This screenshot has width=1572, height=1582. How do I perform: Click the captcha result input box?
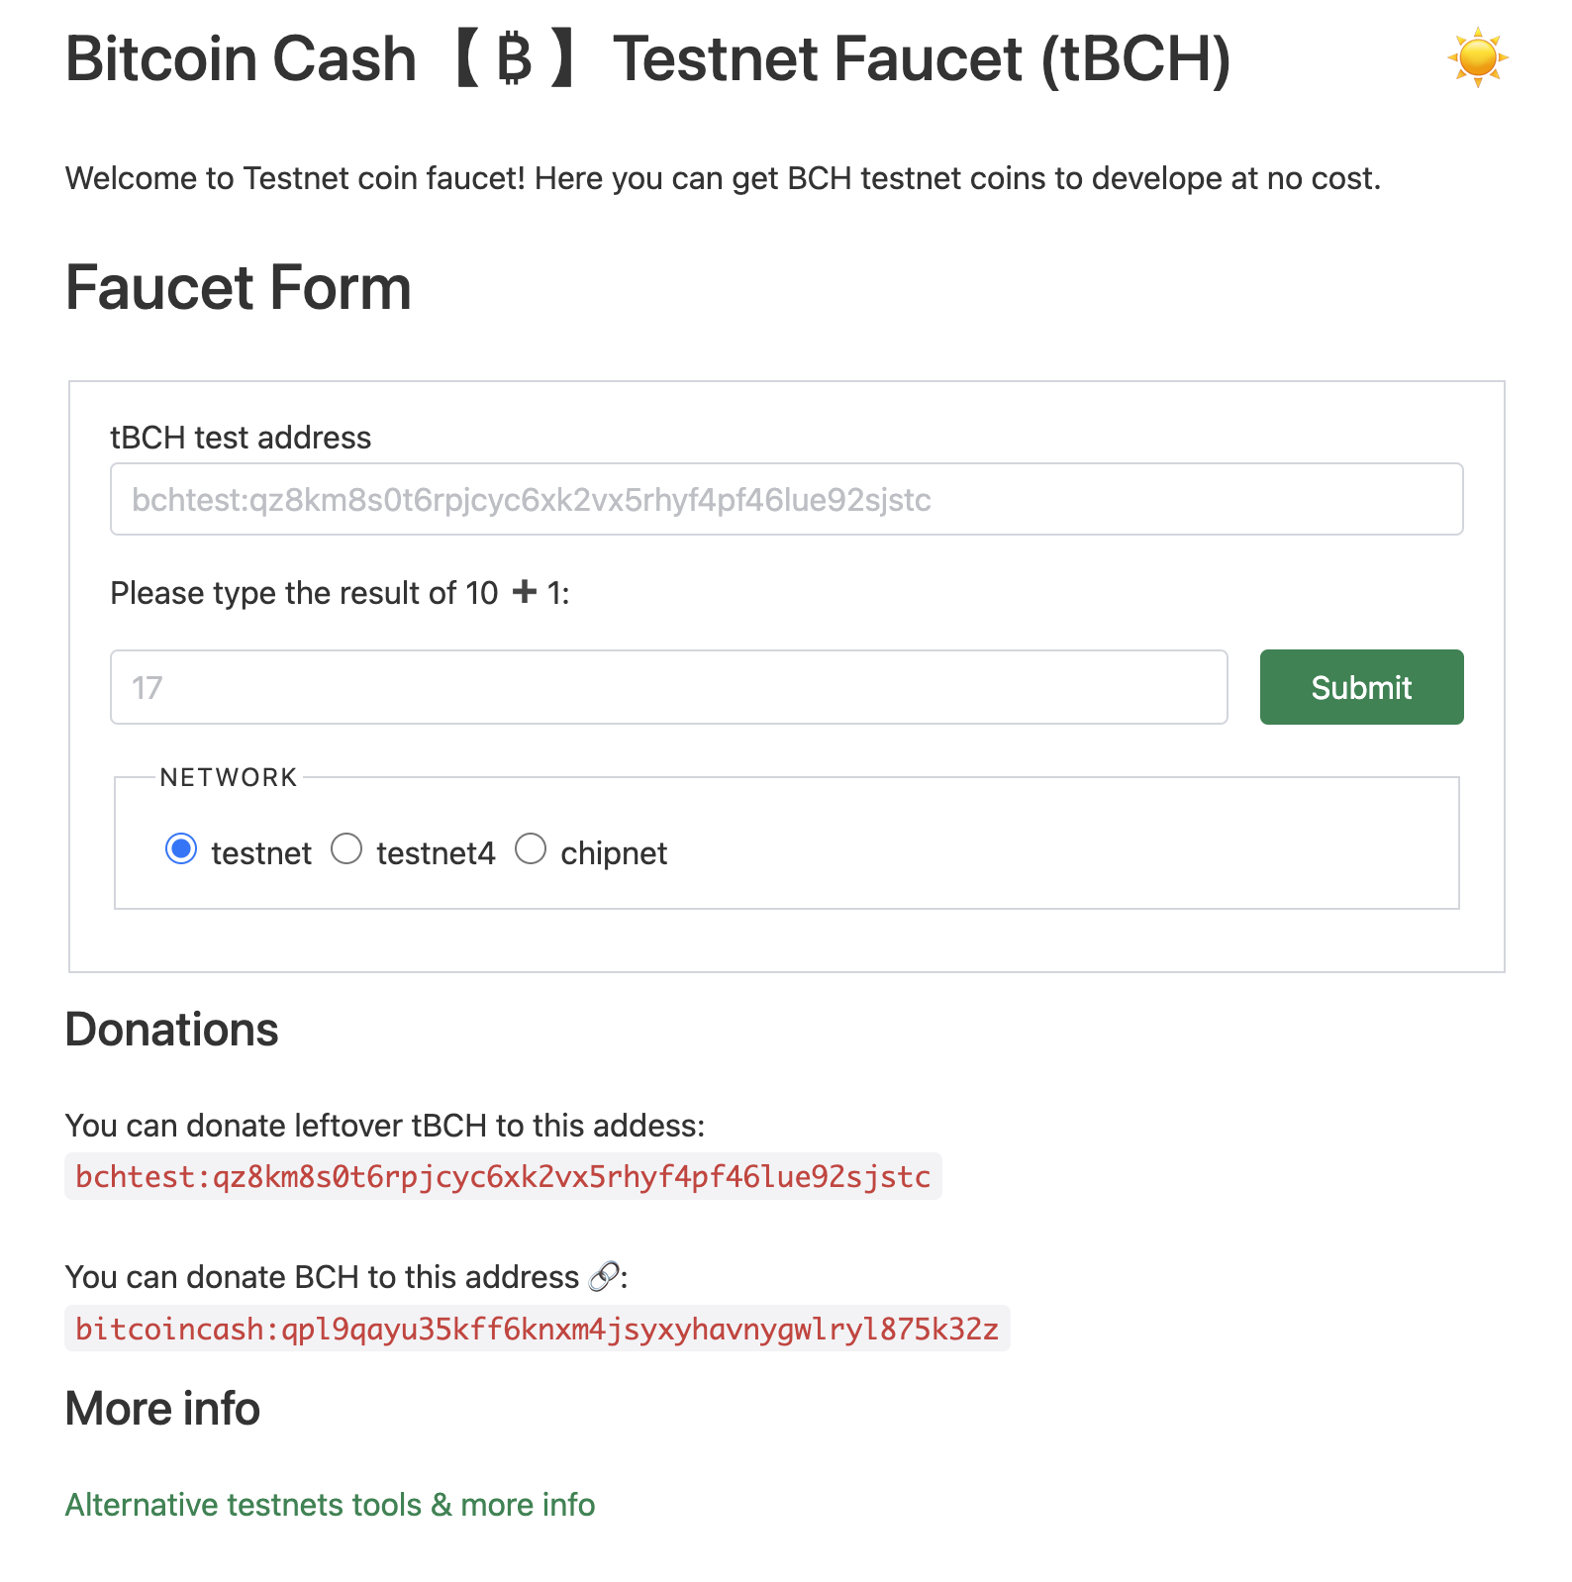[668, 687]
